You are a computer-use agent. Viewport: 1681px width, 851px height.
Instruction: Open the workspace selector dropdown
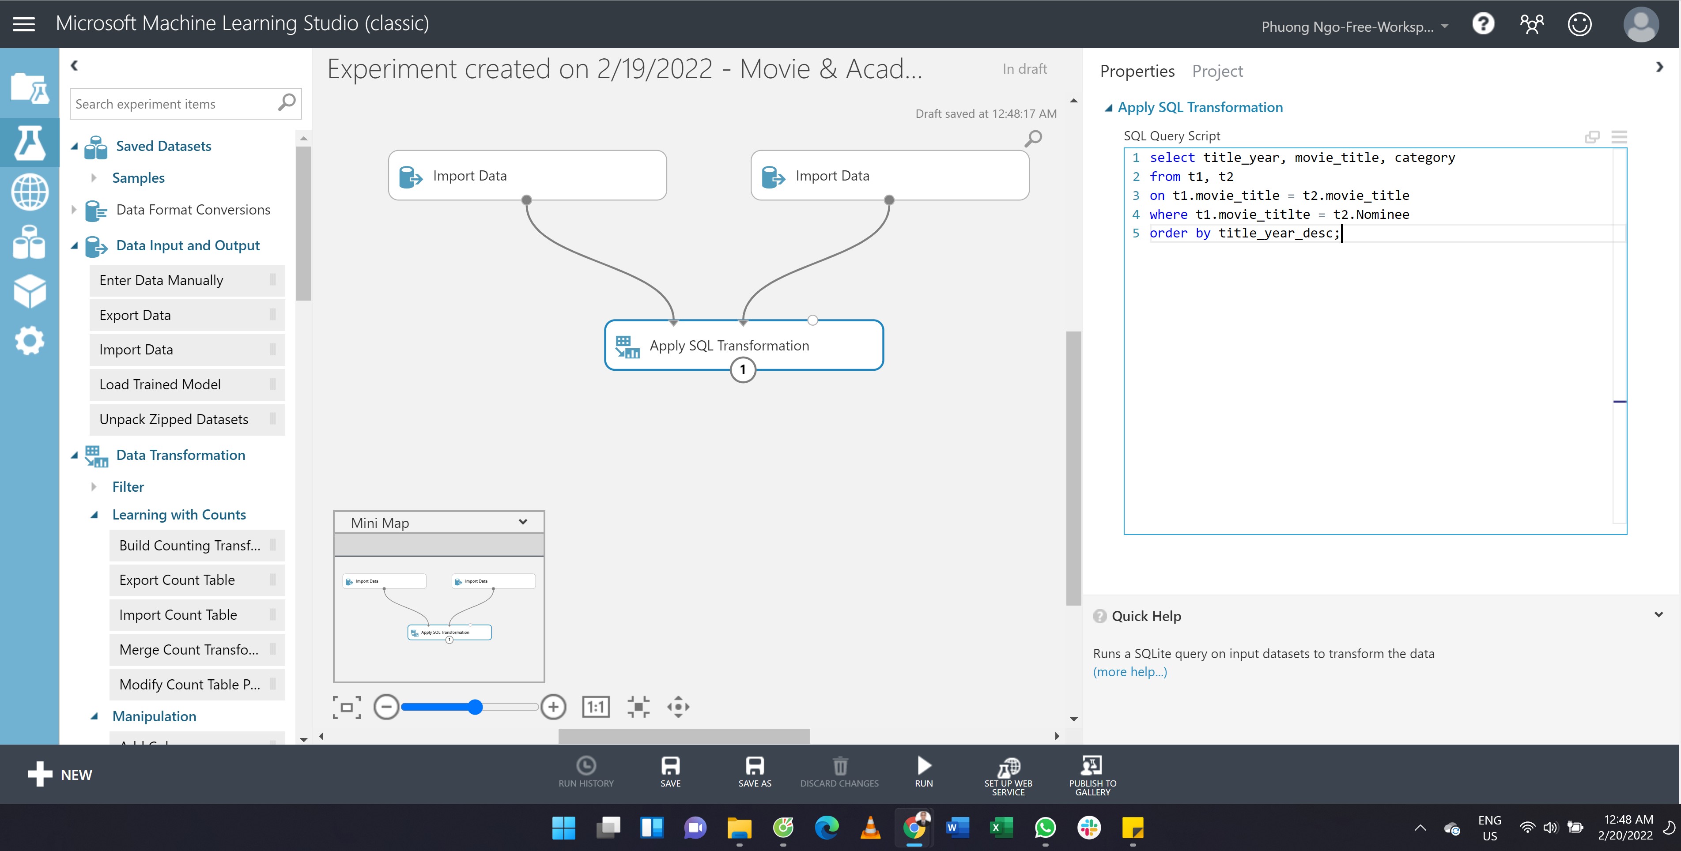click(1354, 27)
